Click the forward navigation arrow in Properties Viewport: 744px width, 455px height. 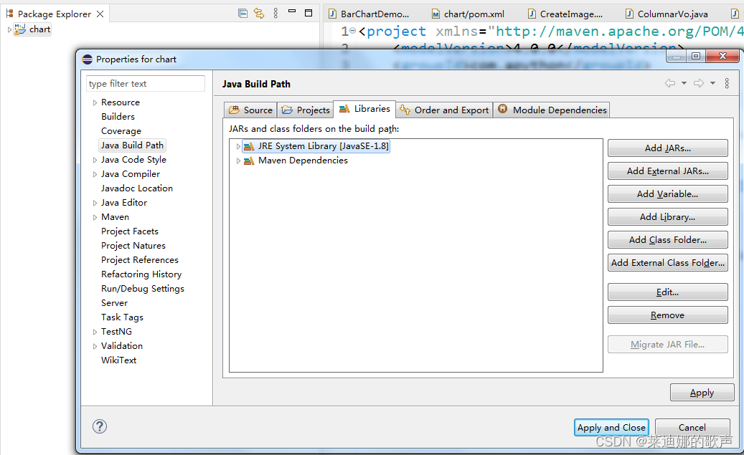pos(699,83)
